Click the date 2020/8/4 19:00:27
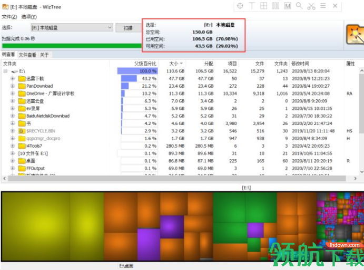This screenshot has height=270, width=364. coord(311,86)
